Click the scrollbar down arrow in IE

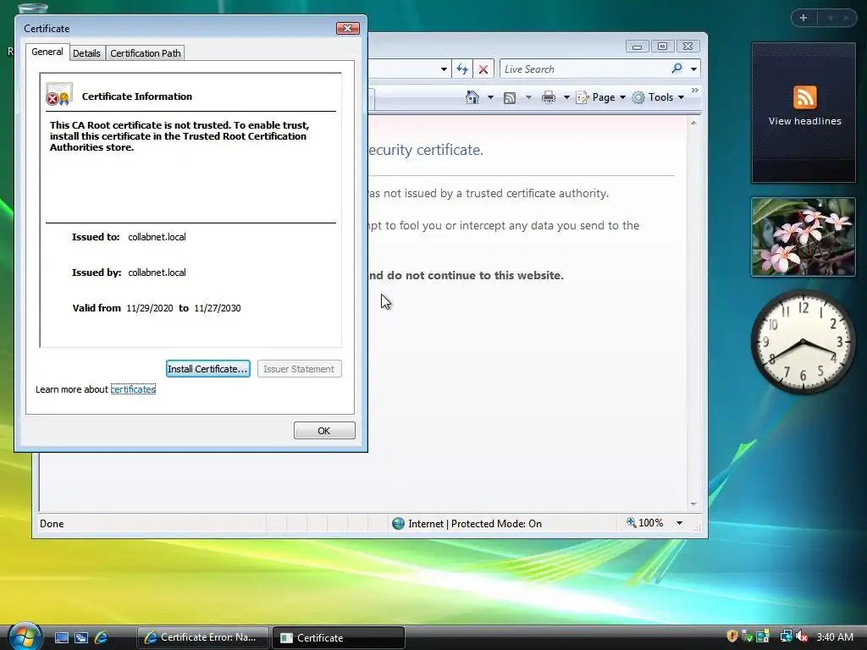693,504
